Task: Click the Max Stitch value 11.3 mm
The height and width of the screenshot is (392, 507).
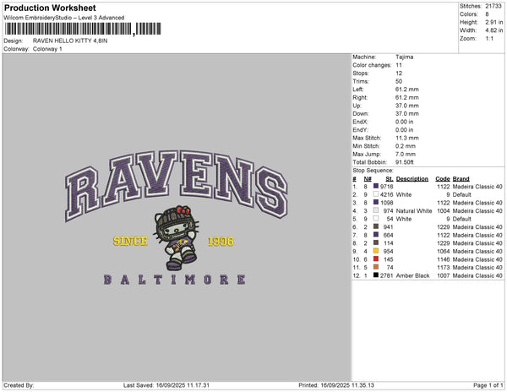Action: coord(406,138)
